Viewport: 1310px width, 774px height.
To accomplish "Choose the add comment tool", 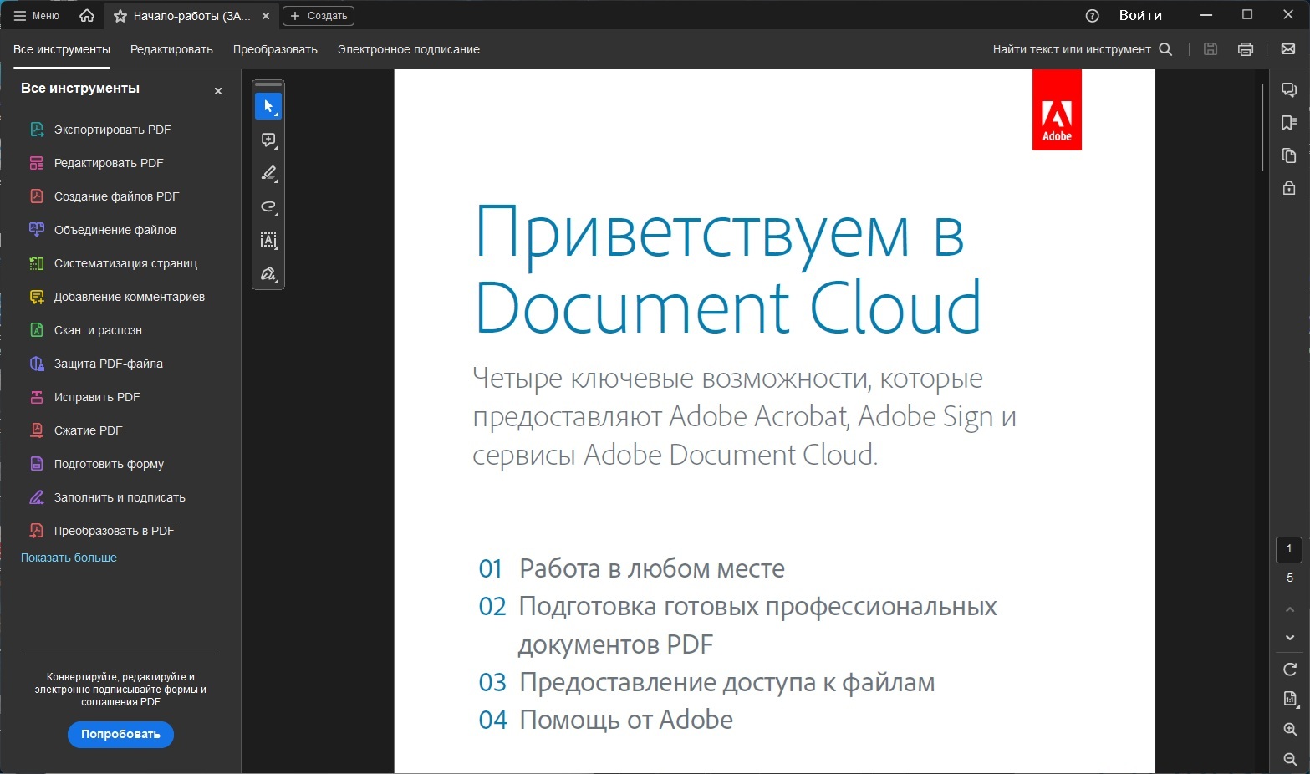I will click(x=268, y=140).
